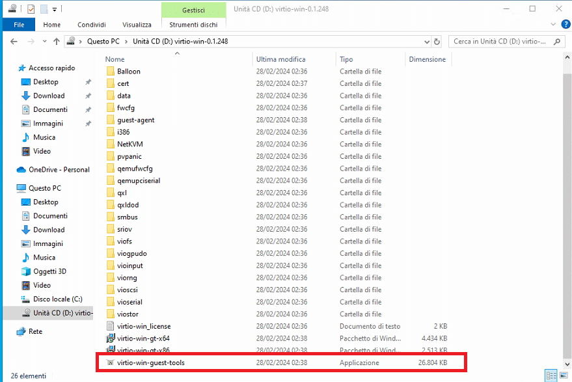This screenshot has height=382, width=572.
Task: Open the Balloon folder icon
Action: (x=111, y=71)
